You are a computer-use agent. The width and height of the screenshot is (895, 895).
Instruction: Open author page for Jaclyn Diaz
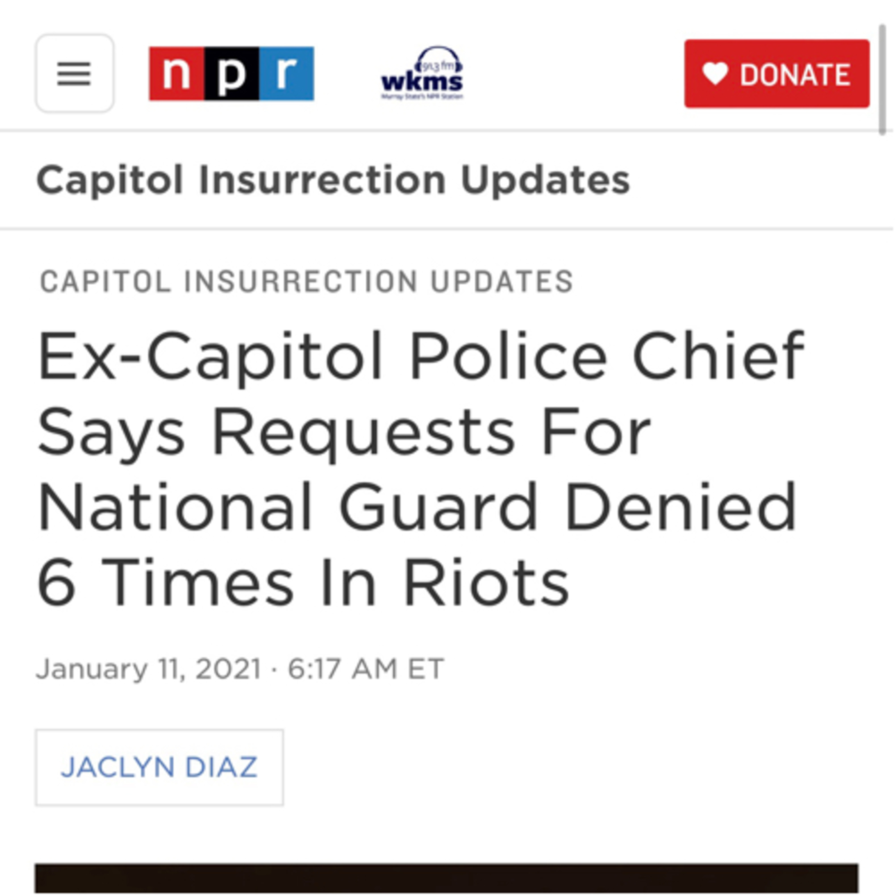pos(159,767)
